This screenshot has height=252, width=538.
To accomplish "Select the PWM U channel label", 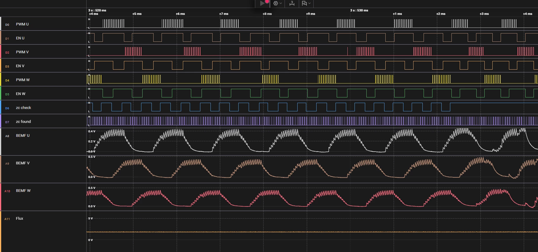I will coord(22,24).
